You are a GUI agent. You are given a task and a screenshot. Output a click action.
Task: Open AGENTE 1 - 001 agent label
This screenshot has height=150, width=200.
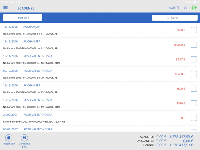tap(178, 8)
